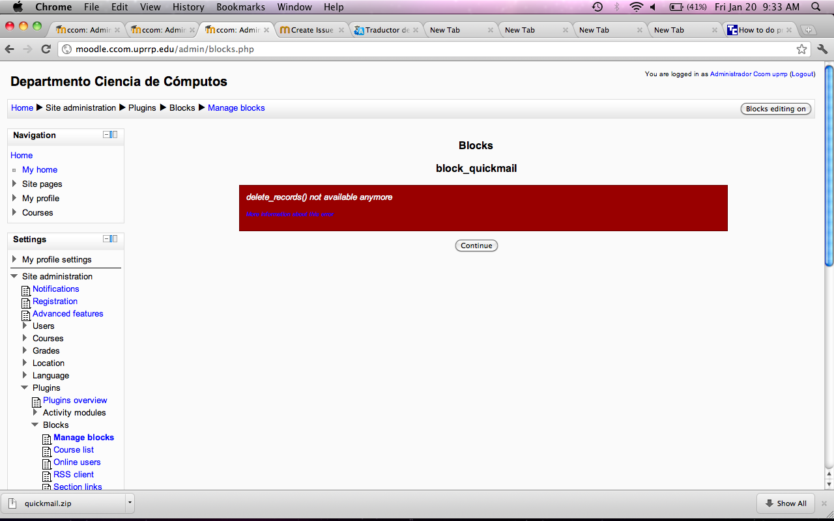Click the Bluetooth icon in menu bar
Viewport: 834px width, 521px height.
tap(616, 7)
